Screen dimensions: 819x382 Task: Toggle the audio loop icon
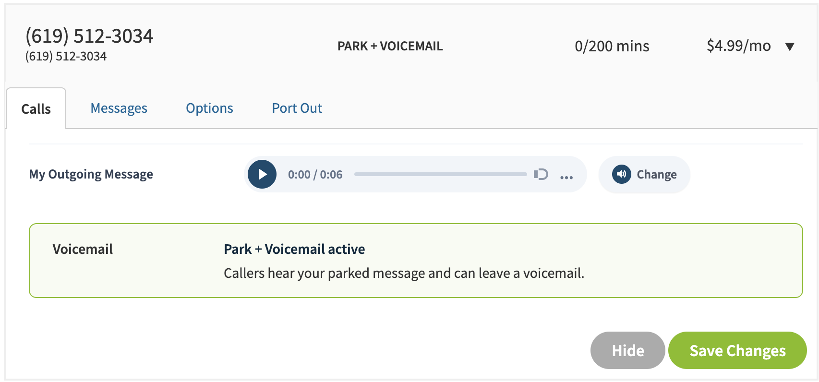click(541, 174)
